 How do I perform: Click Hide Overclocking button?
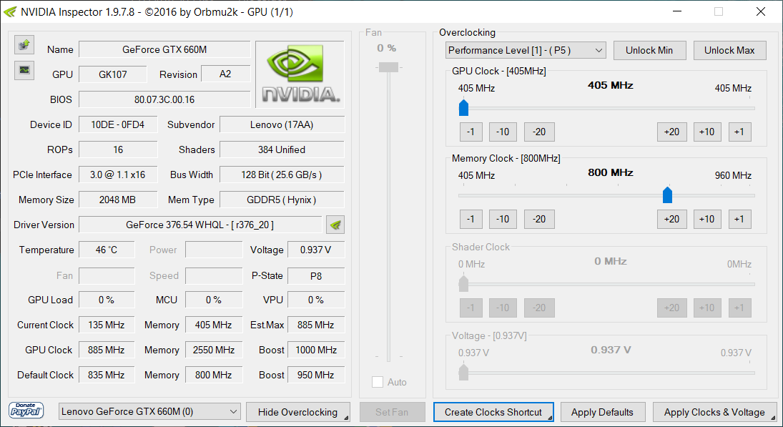pyautogui.click(x=297, y=412)
